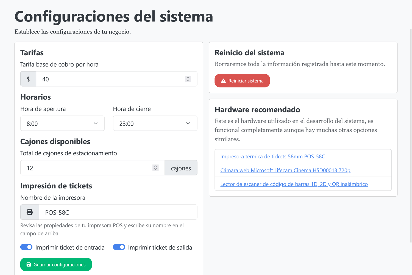Click the cajones unit label addon
The height and width of the screenshot is (275, 412).
(x=181, y=168)
